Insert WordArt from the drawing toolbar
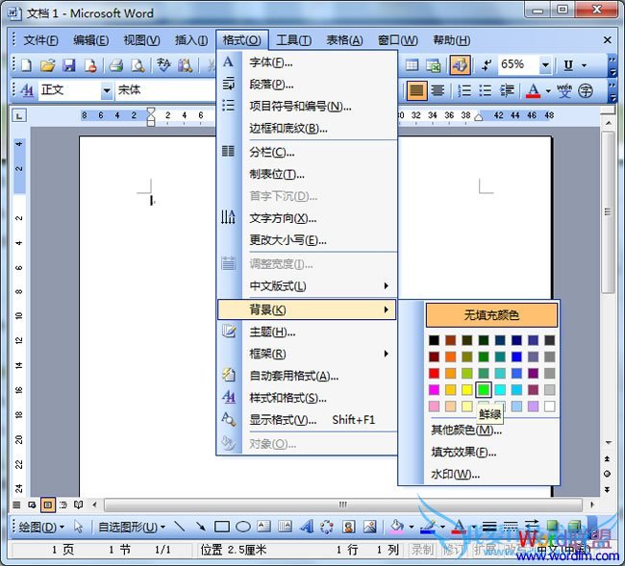Viewport: 625px width, 566px height. tap(306, 527)
